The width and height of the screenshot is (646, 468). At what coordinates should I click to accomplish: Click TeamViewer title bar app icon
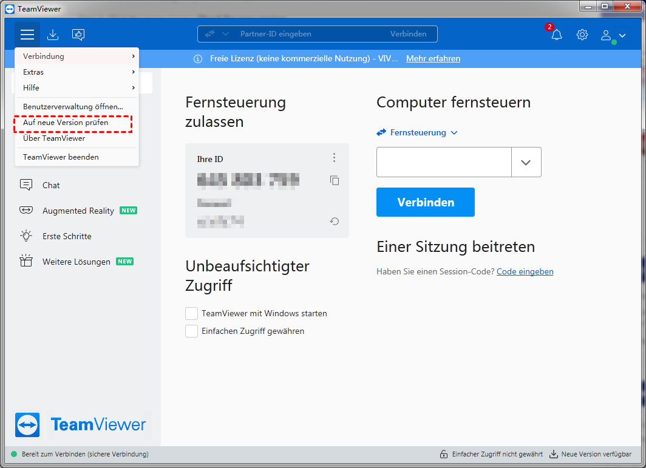[x=10, y=8]
